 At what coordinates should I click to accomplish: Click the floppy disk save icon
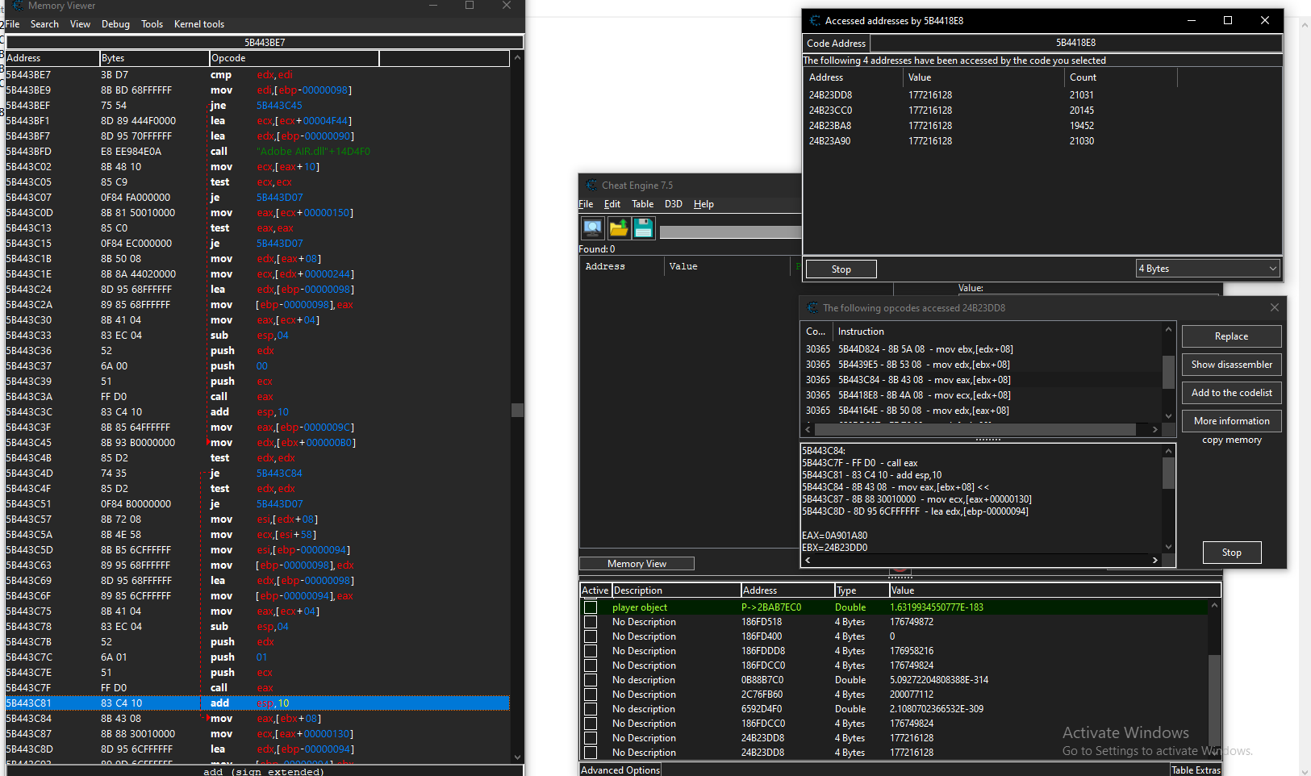(643, 227)
